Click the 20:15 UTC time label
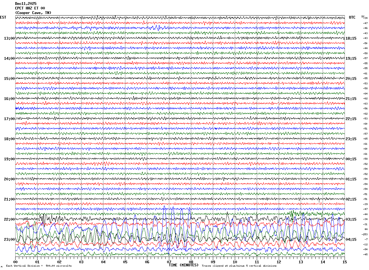Image resolution: width=369 pixels, height=270 pixels. pos(351,79)
